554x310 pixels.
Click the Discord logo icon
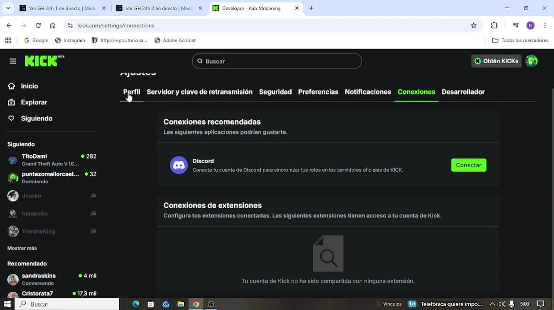coord(179,165)
